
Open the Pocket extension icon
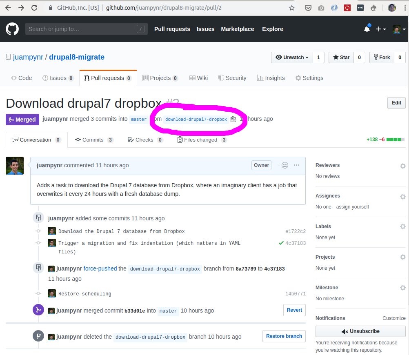point(308,8)
